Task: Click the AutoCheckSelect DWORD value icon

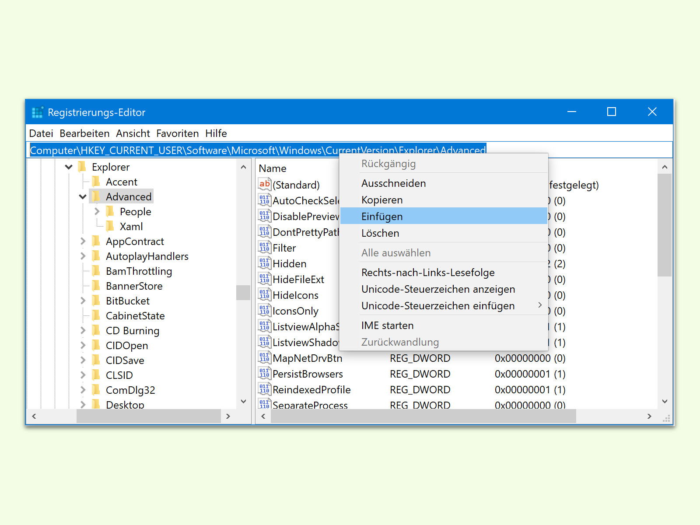Action: 265,200
